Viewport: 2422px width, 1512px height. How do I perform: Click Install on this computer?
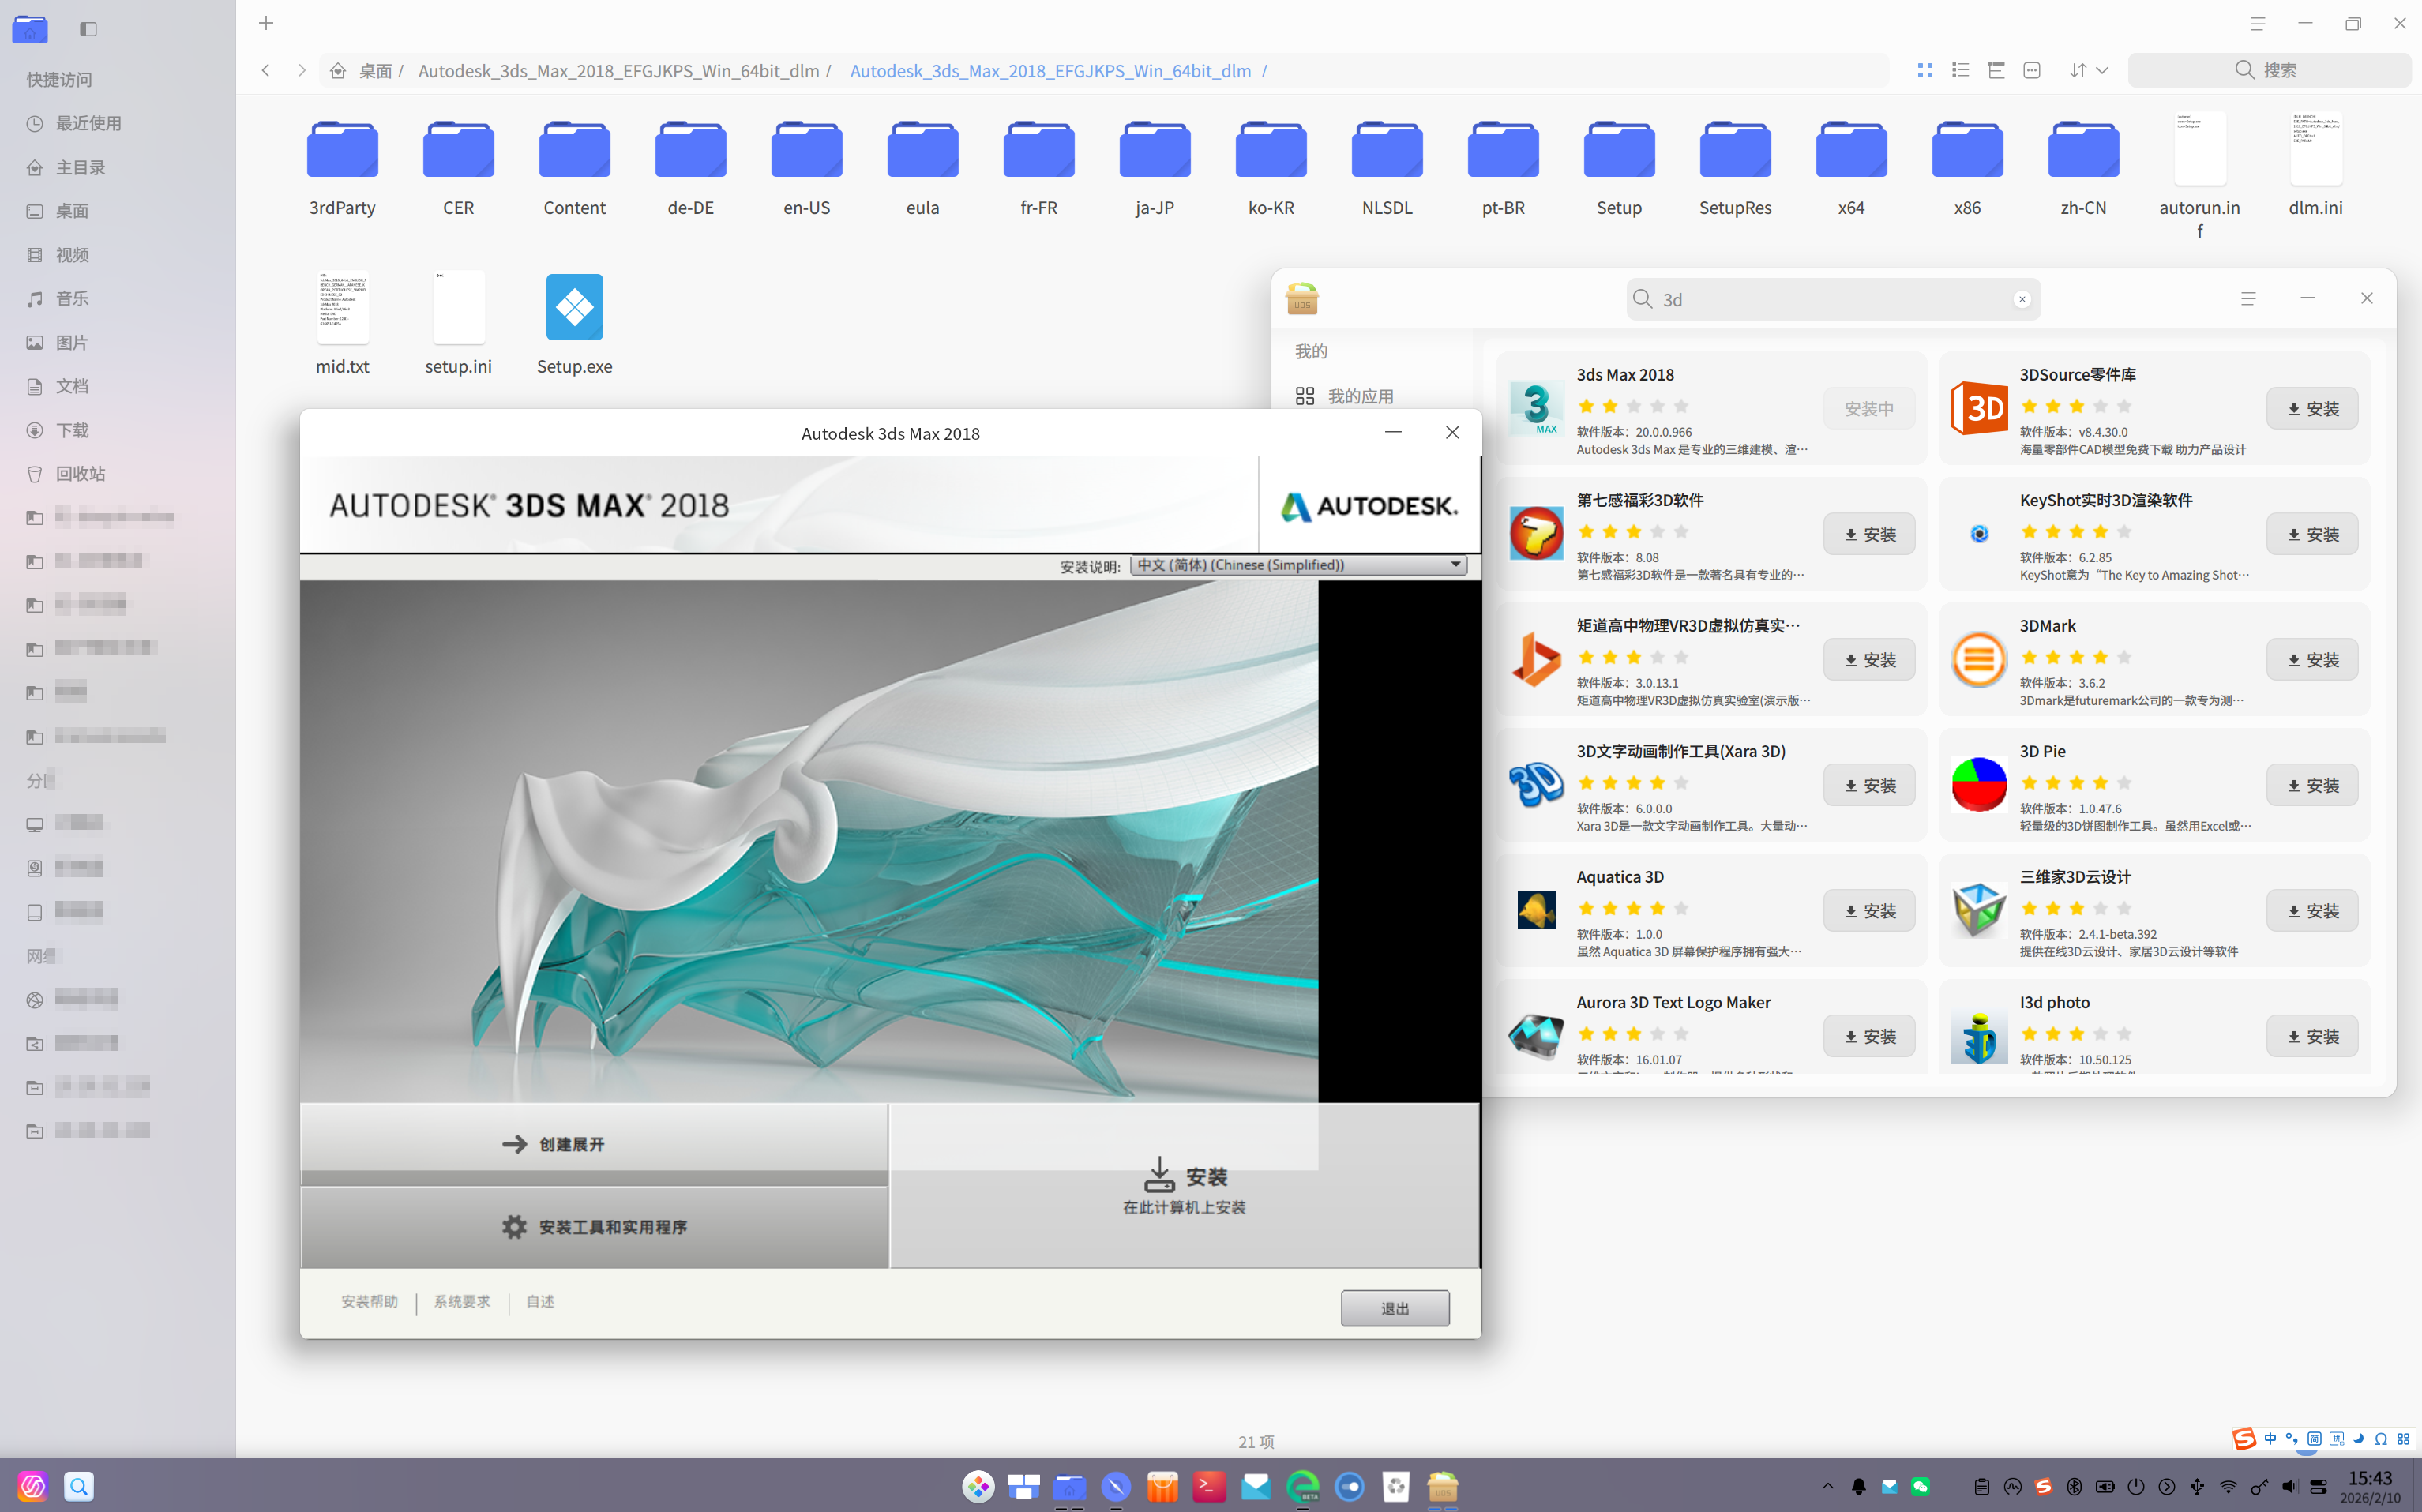pos(1184,1187)
